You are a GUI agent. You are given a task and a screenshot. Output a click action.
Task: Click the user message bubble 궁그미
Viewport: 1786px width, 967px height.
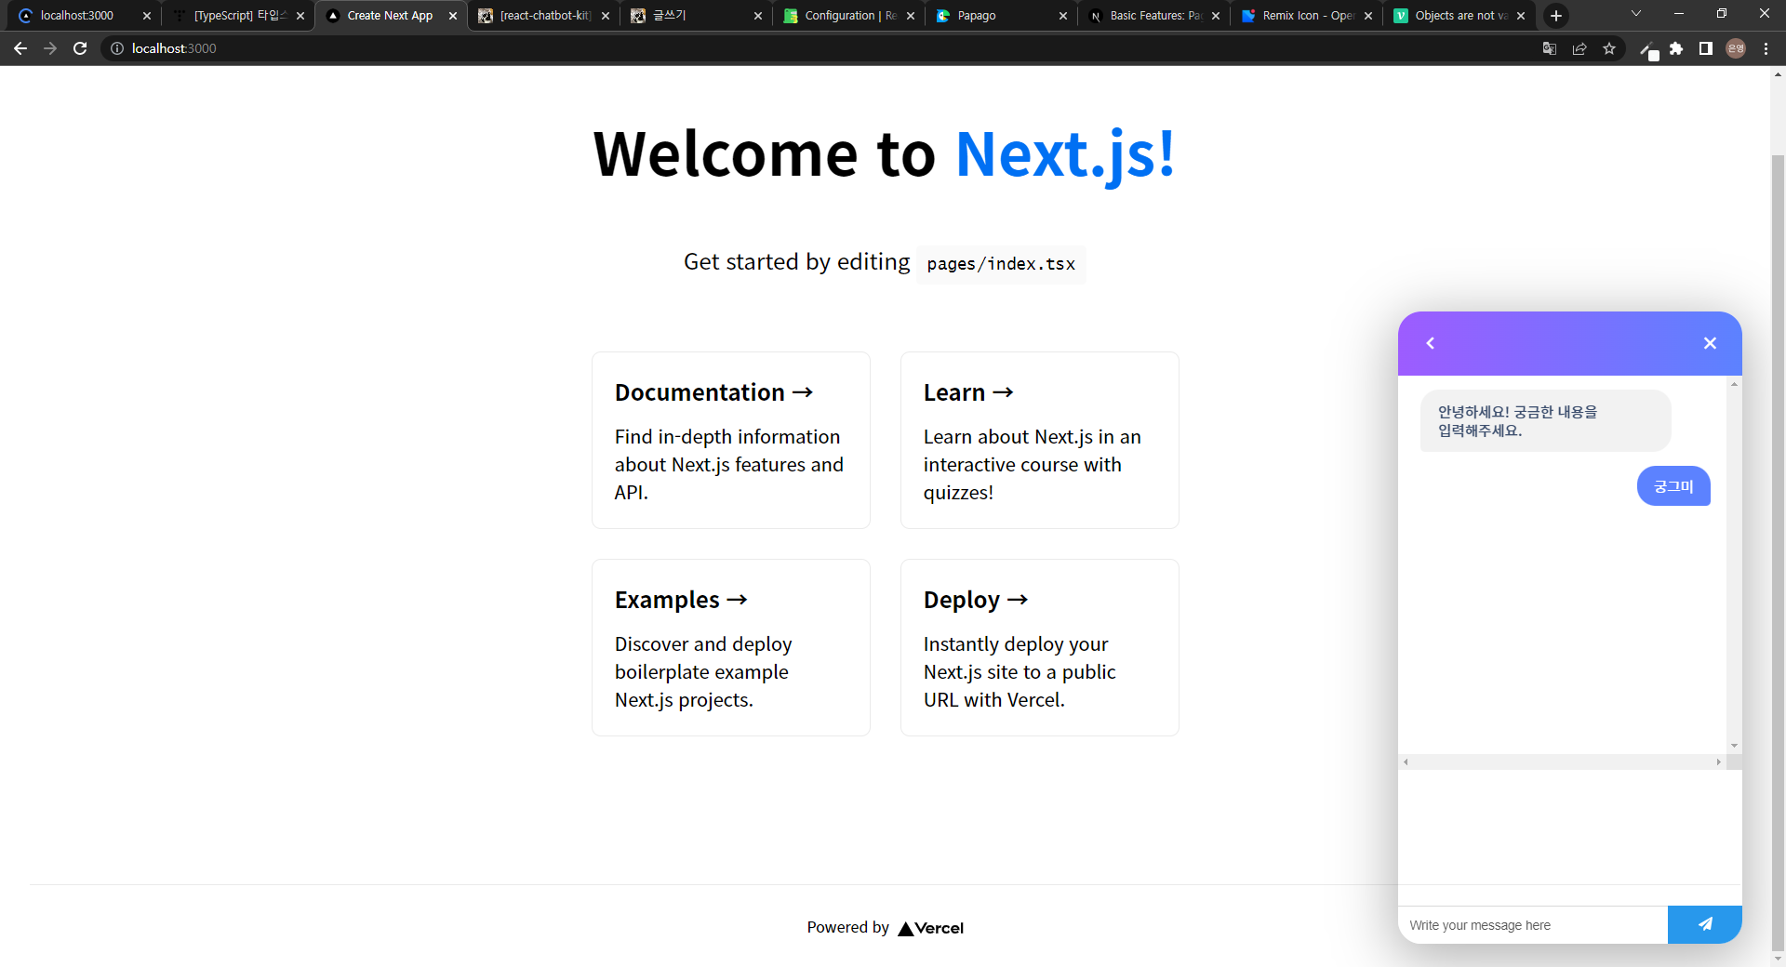tap(1673, 486)
